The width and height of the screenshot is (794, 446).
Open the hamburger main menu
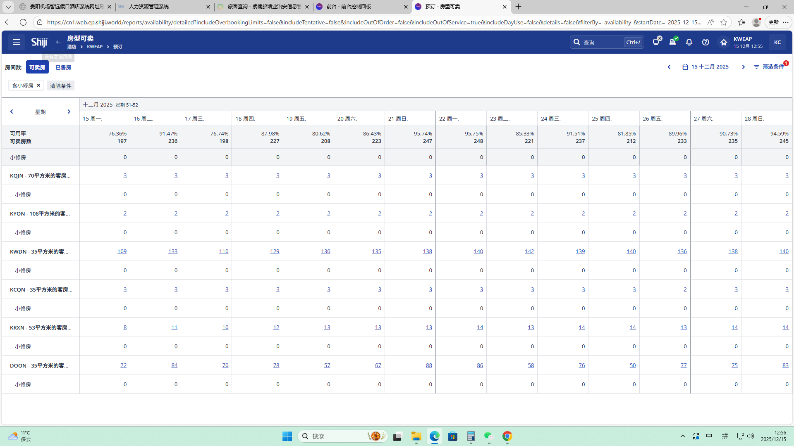pos(17,42)
